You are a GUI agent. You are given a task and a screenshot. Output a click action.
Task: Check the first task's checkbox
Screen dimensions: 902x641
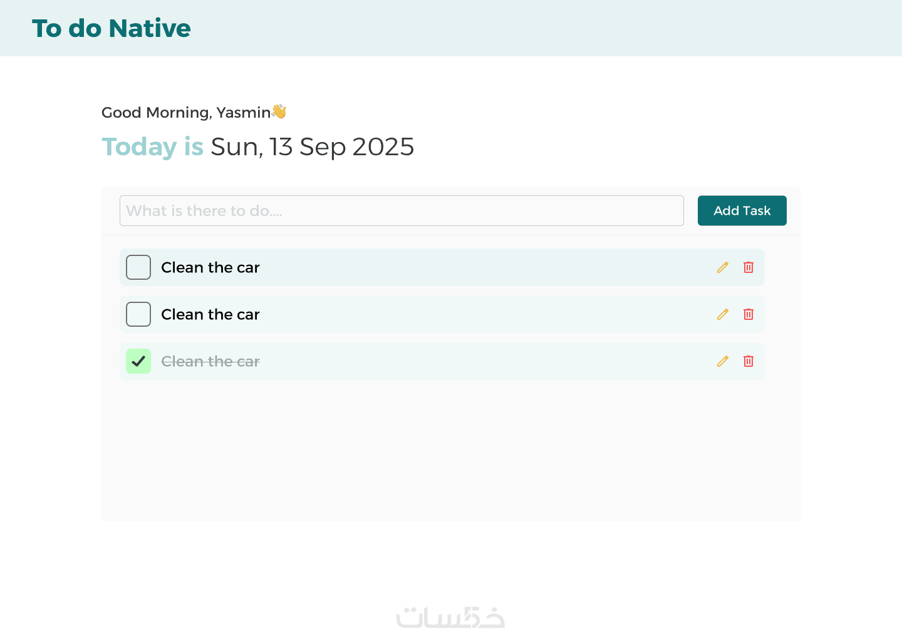click(138, 267)
